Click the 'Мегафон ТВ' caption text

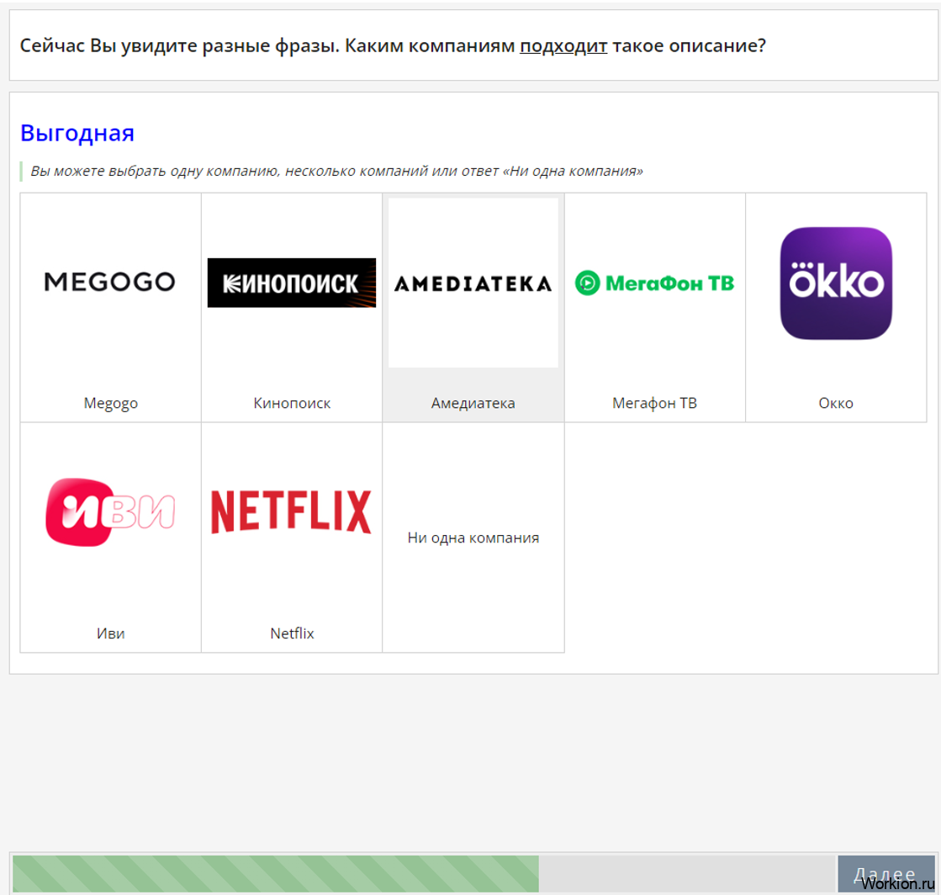pos(655,403)
